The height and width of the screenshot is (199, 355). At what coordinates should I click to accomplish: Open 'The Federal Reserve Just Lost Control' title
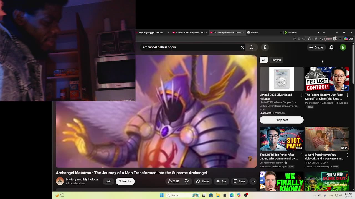pyautogui.click(x=324, y=97)
